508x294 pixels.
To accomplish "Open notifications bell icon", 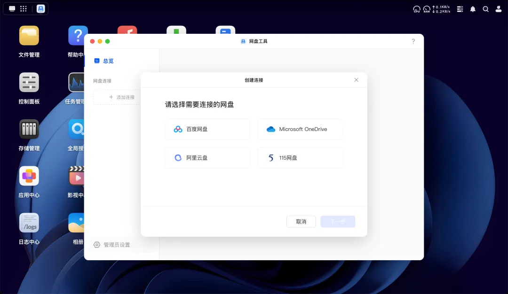I will 473,9.
